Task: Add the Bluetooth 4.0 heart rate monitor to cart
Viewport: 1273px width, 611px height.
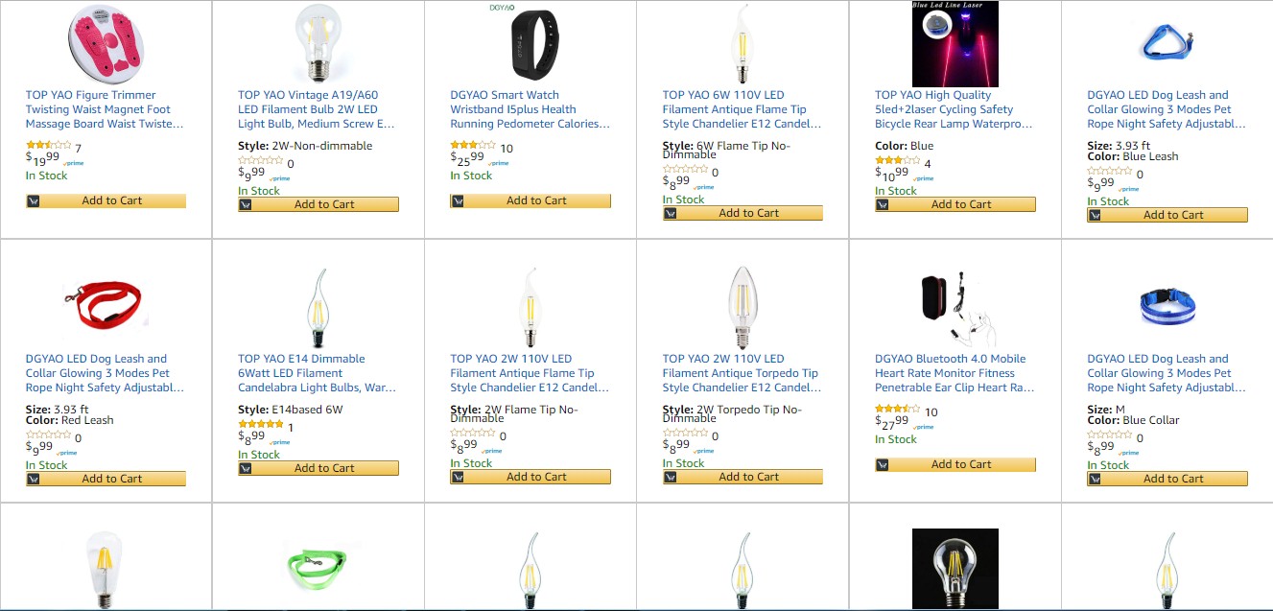Action: [x=961, y=464]
